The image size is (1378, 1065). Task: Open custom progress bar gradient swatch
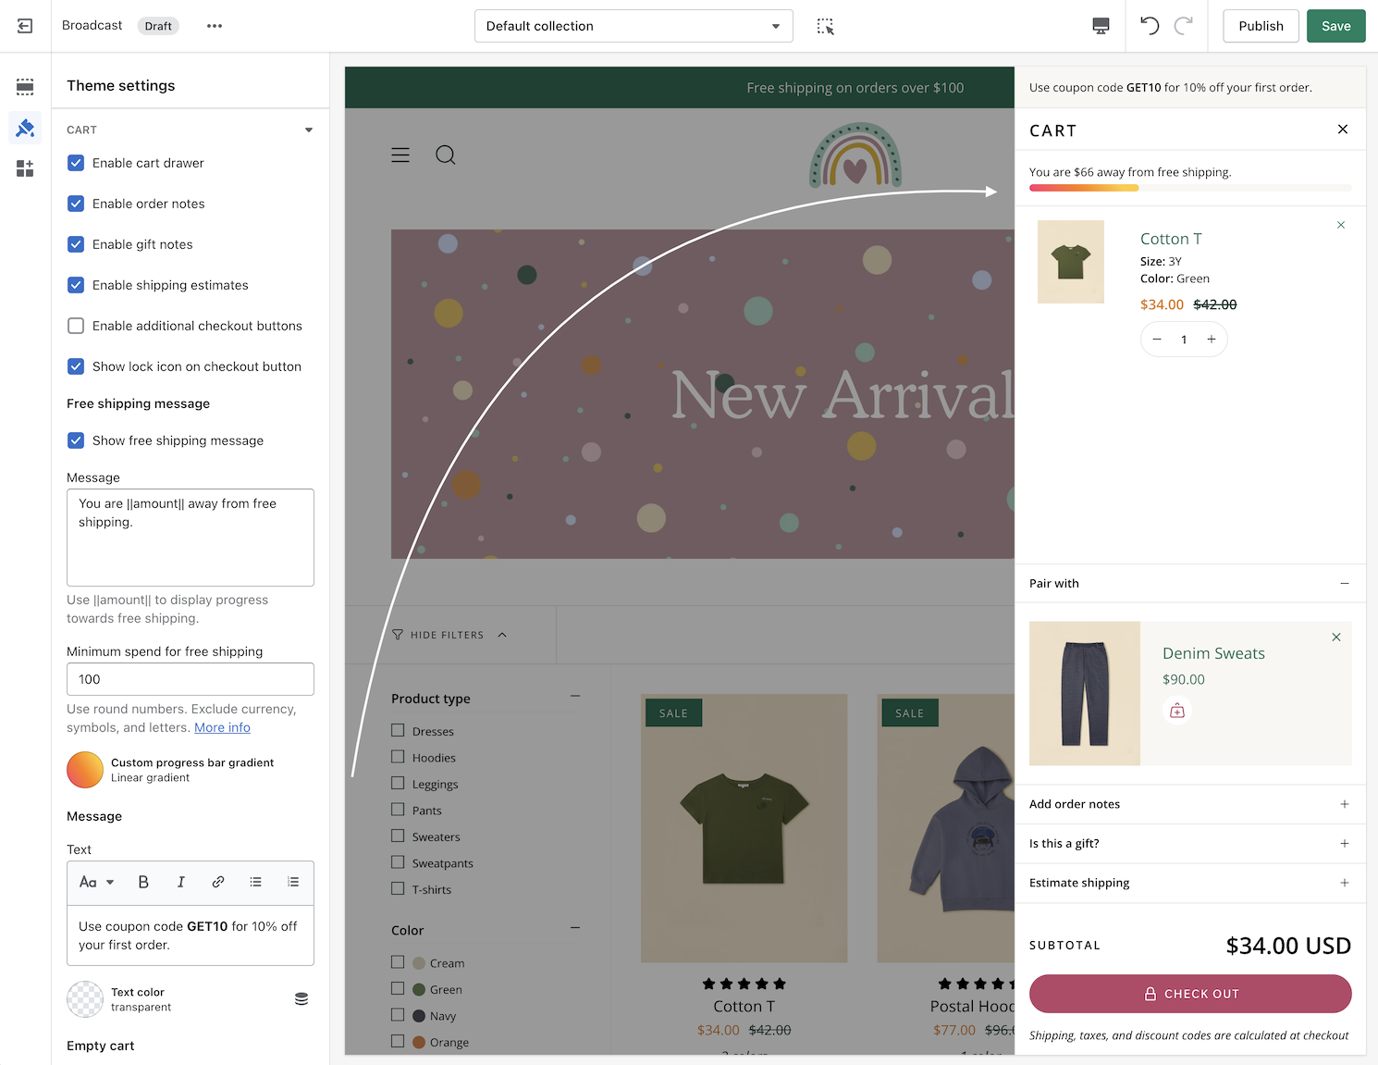click(x=85, y=770)
